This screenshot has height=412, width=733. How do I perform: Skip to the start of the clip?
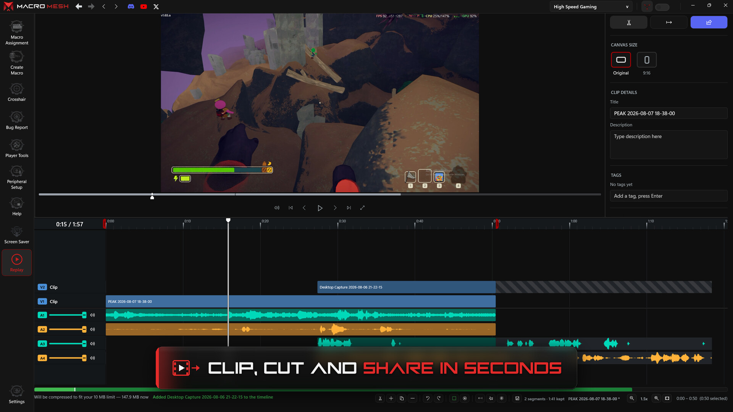pos(291,208)
